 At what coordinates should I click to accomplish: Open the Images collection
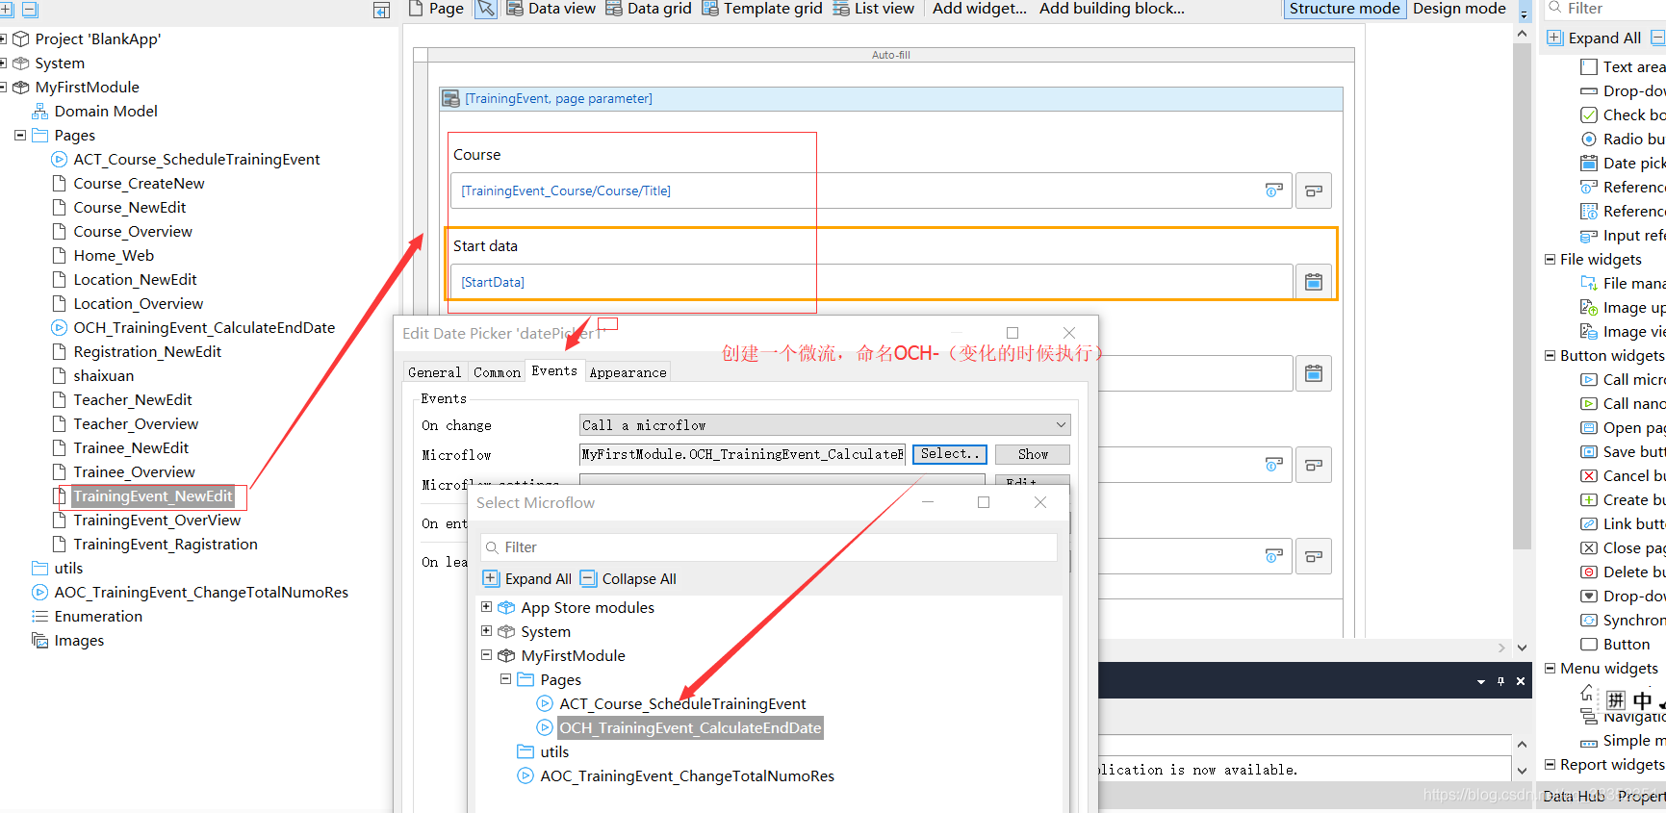79,641
